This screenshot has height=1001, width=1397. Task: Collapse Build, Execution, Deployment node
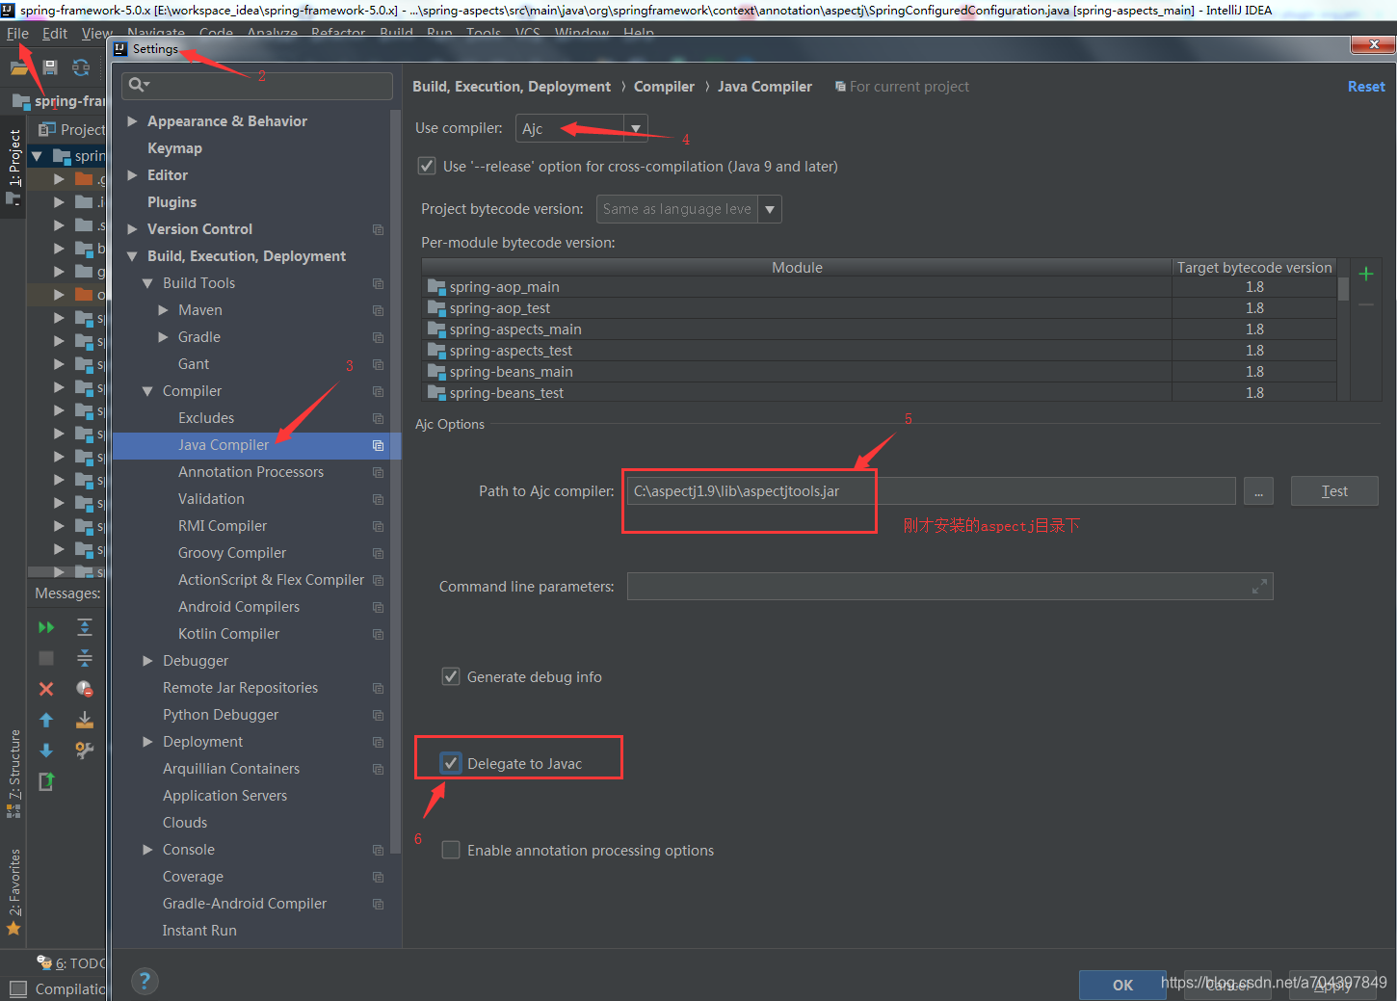pyautogui.click(x=133, y=256)
